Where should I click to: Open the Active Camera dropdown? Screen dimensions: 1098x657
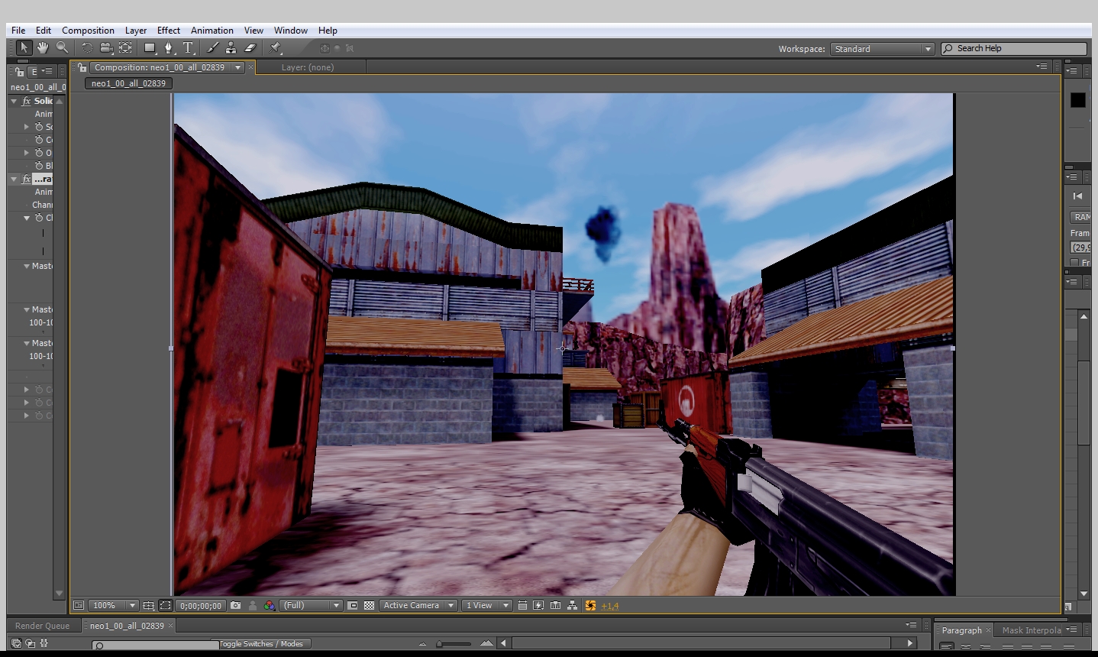418,605
